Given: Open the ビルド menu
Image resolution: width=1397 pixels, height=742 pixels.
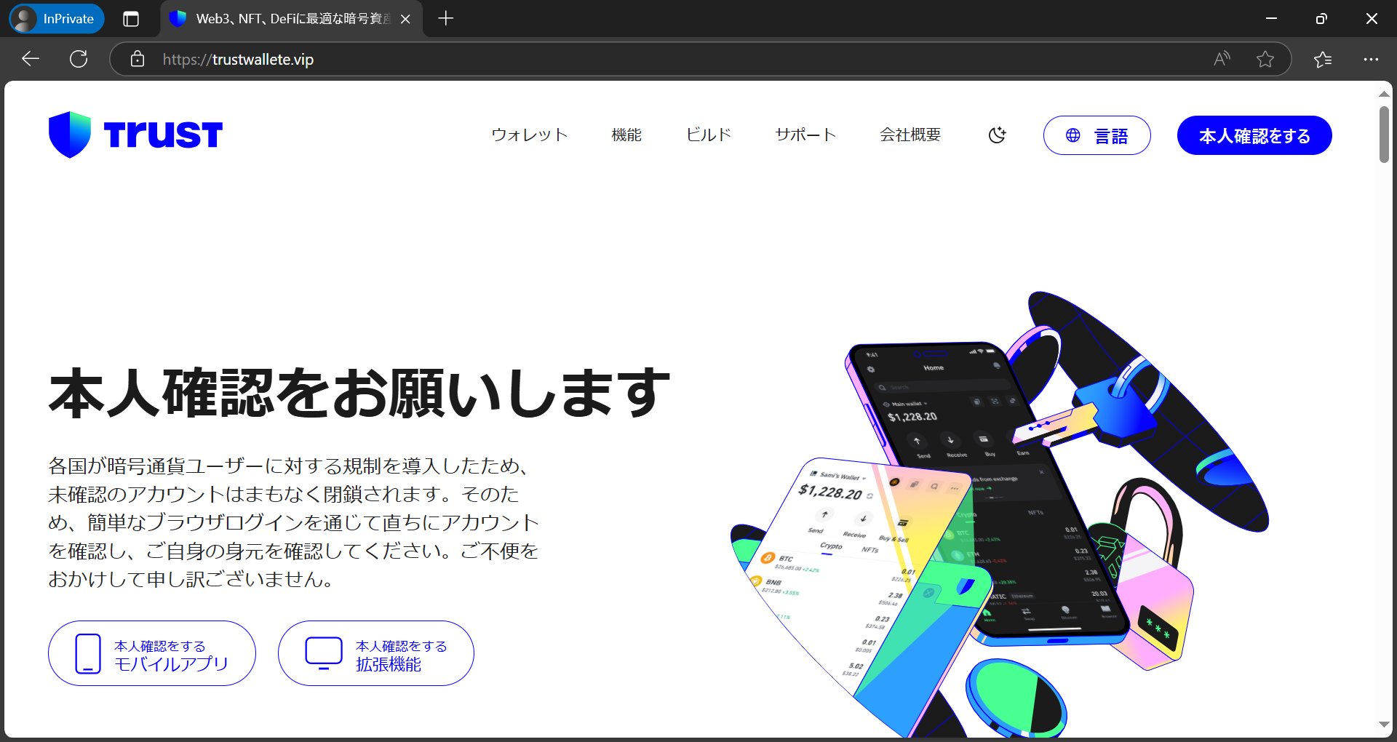Looking at the screenshot, I should [708, 135].
